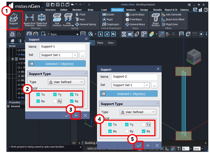This screenshot has width=210, height=153.
Task: Open Rigid Region offset tool
Action: click(x=155, y=20)
